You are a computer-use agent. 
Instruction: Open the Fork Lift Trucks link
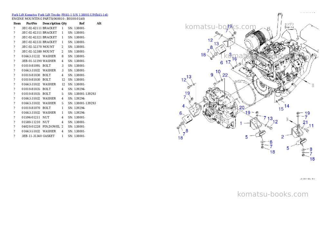(49, 15)
